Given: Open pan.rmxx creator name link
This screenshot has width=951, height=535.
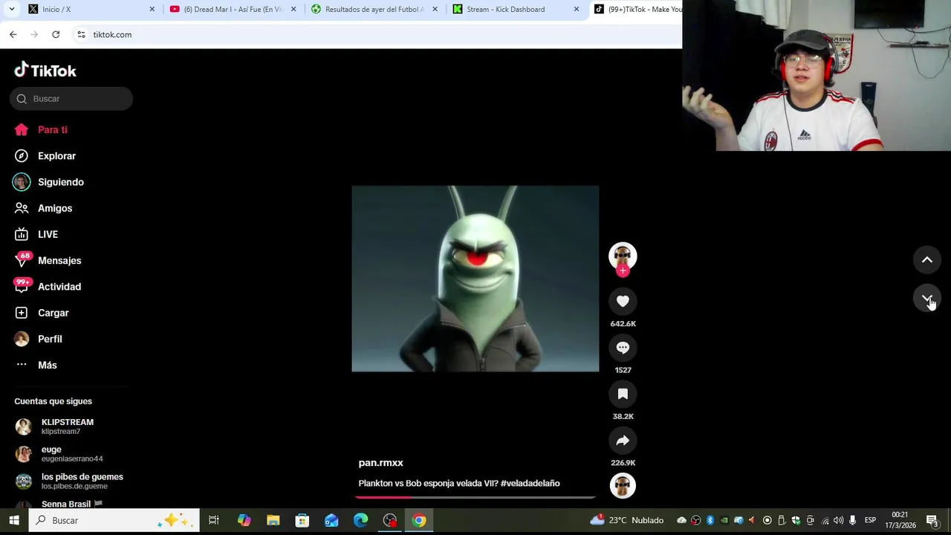Looking at the screenshot, I should [x=380, y=462].
